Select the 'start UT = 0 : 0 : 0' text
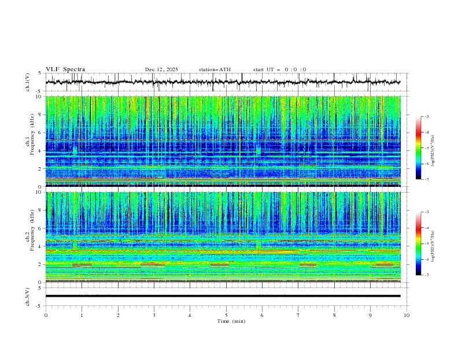The image size is (458, 354). pyautogui.click(x=279, y=69)
